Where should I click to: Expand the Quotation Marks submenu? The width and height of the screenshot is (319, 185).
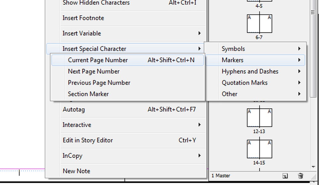(245, 82)
